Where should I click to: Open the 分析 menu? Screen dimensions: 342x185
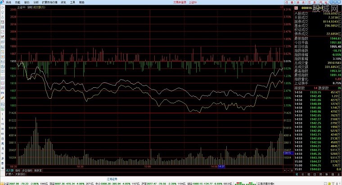36,2
